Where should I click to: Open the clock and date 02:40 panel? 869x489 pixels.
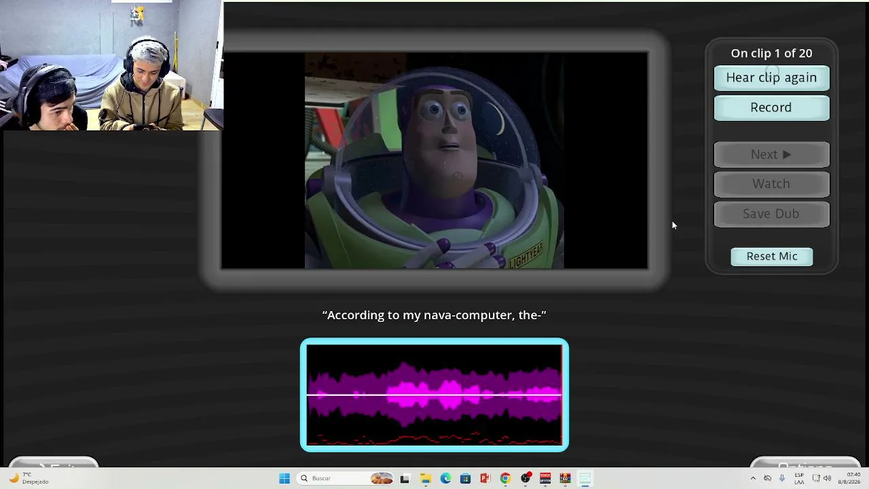point(849,479)
